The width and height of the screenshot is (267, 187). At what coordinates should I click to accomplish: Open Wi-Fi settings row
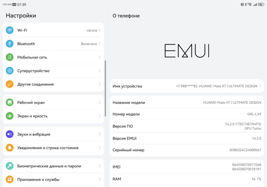tap(53, 30)
